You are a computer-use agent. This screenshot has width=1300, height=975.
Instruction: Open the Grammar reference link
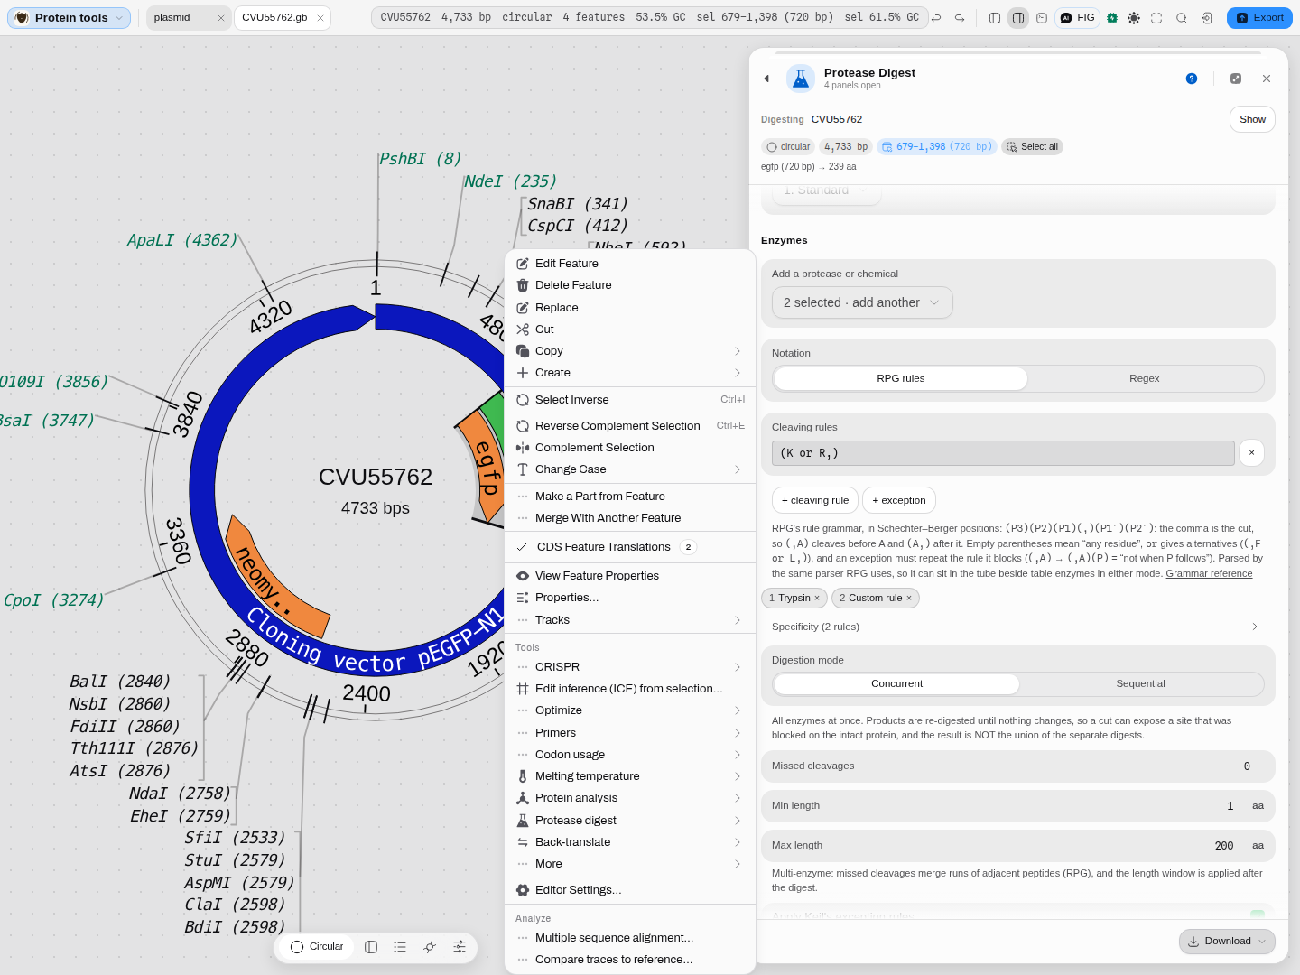(x=1209, y=573)
